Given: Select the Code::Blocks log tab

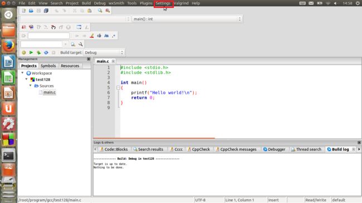Looking at the screenshot, I should (x=114, y=149).
